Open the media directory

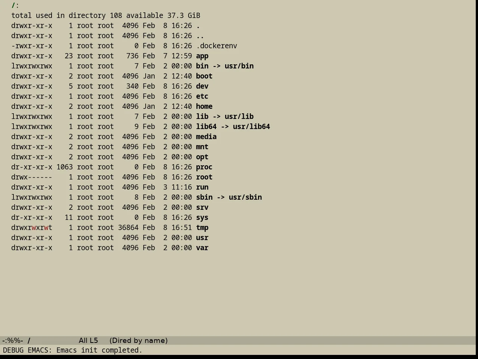tap(206, 137)
